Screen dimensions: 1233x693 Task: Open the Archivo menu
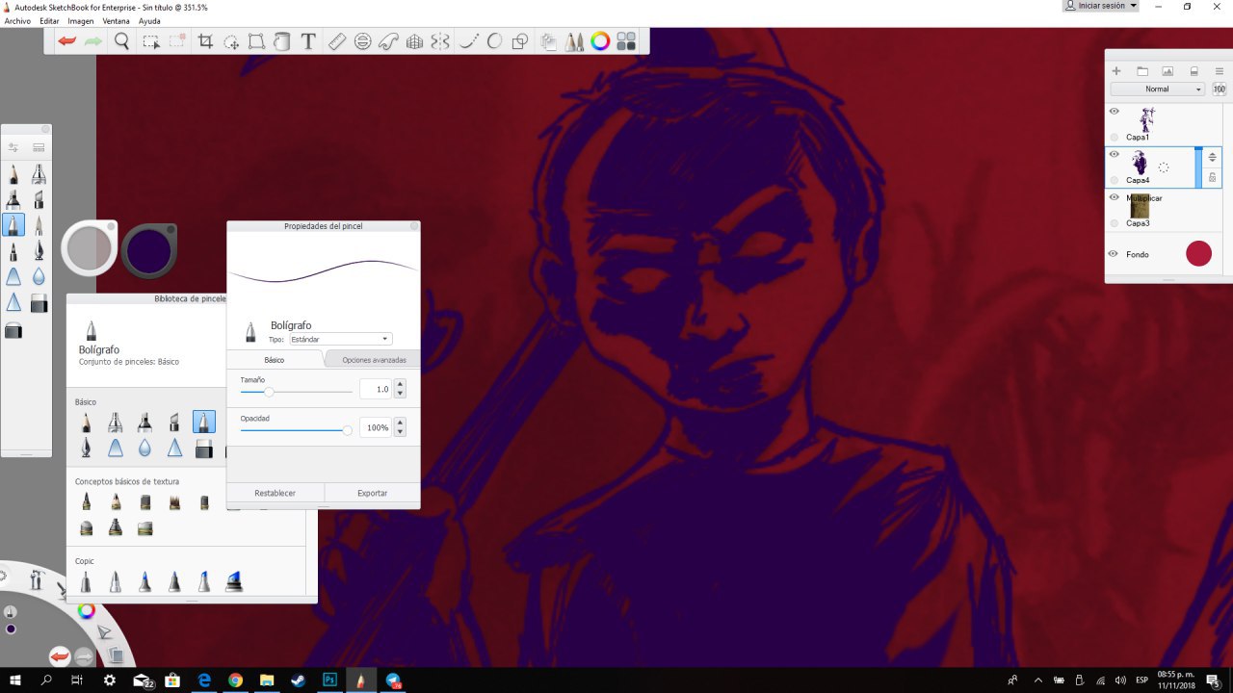[x=17, y=20]
